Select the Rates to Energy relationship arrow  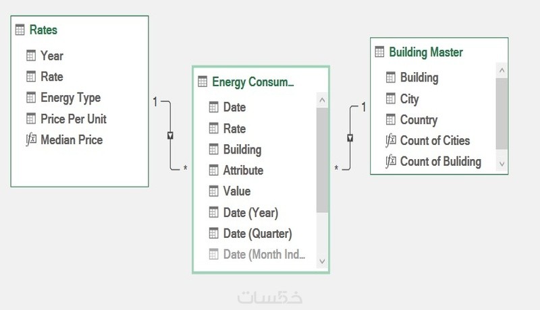(x=171, y=135)
